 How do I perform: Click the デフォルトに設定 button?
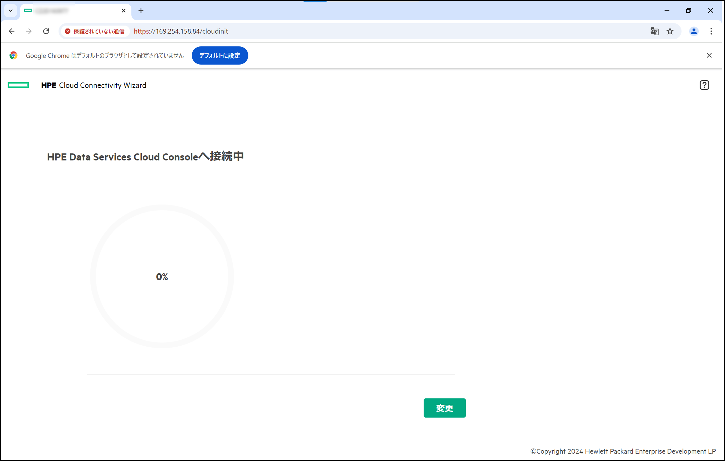point(220,55)
